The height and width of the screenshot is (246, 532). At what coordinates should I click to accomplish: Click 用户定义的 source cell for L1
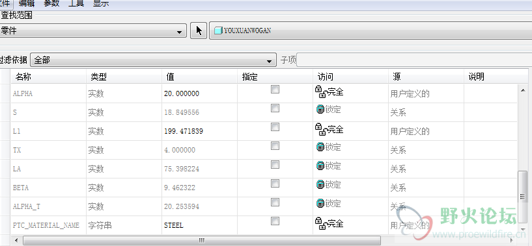pos(426,131)
